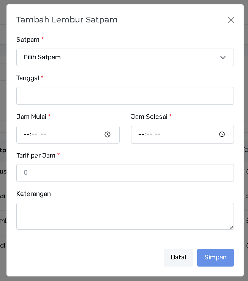Click the Keterangan field label
This screenshot has height=281, width=248.
coord(33,194)
